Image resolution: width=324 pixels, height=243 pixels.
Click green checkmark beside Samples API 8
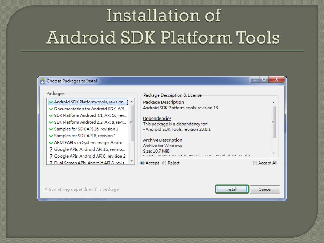[x=51, y=136]
